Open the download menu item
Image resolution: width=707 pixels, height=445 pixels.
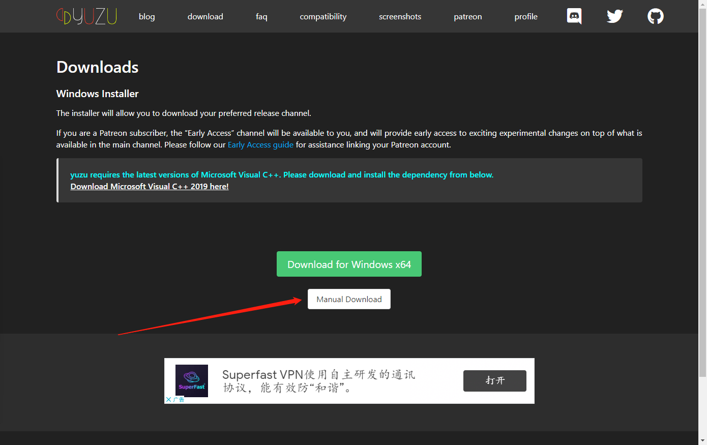coord(205,16)
